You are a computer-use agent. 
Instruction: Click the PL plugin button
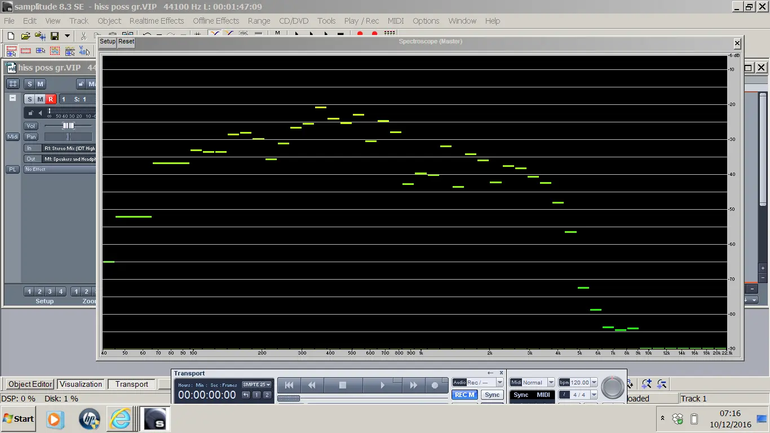click(x=12, y=169)
